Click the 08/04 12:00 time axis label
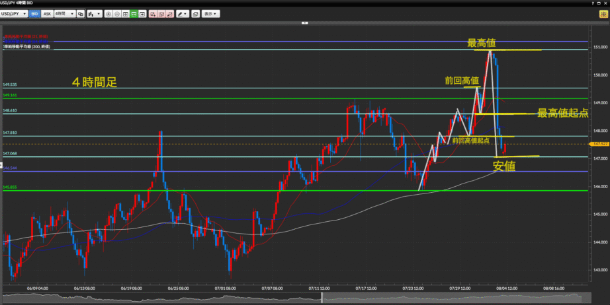The width and height of the screenshot is (610, 305). click(x=507, y=288)
